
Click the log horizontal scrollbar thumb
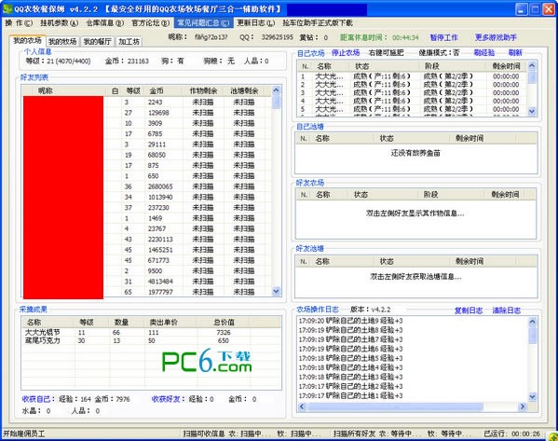pyautogui.click(x=395, y=407)
